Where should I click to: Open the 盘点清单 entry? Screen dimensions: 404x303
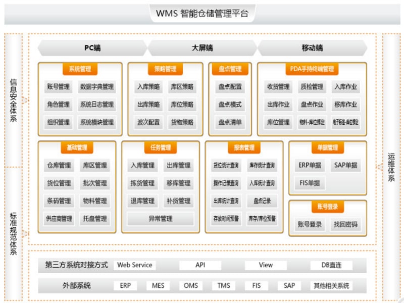tap(230, 122)
